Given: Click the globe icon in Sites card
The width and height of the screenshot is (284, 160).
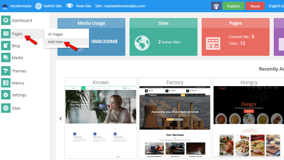Looking at the screenshot, I should point(142,43).
